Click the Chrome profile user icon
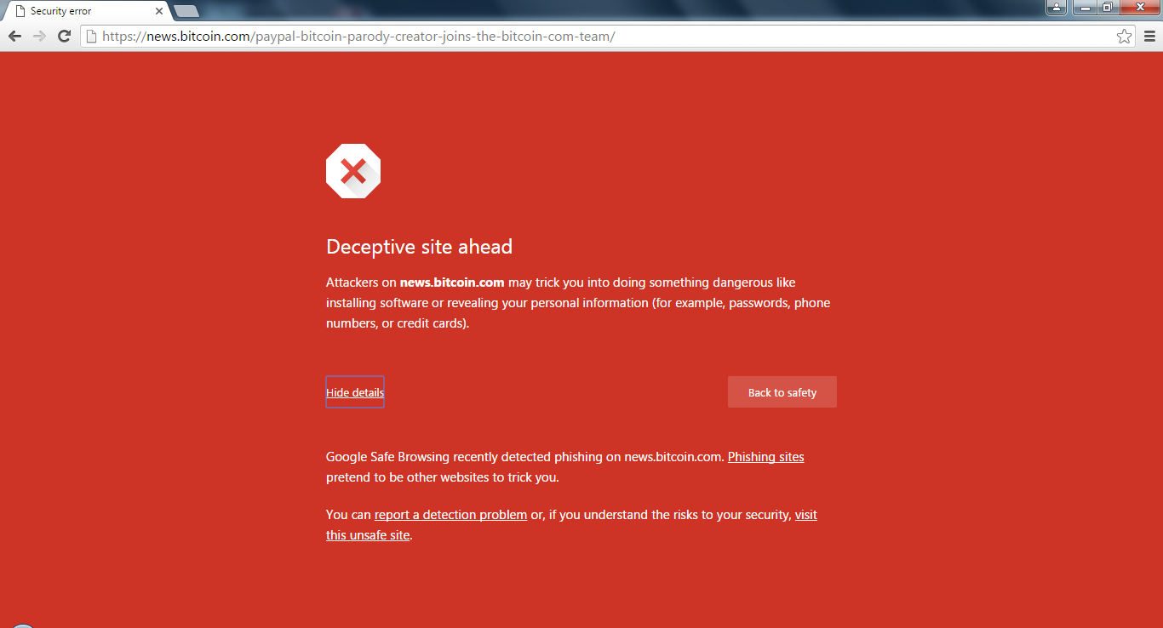This screenshot has height=628, width=1163. [x=1057, y=8]
